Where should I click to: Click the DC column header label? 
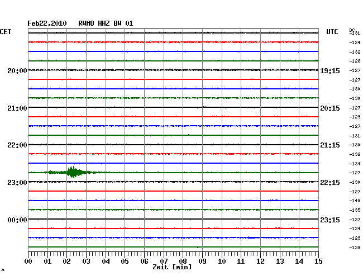coord(352,30)
